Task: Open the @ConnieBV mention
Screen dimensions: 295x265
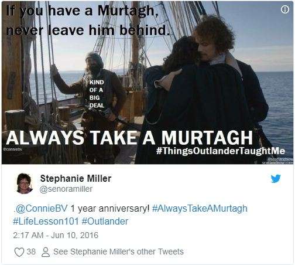Action: point(42,209)
